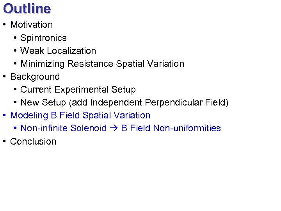Click the "Outline" slide title
The width and height of the screenshot is (281, 211).
point(27,9)
